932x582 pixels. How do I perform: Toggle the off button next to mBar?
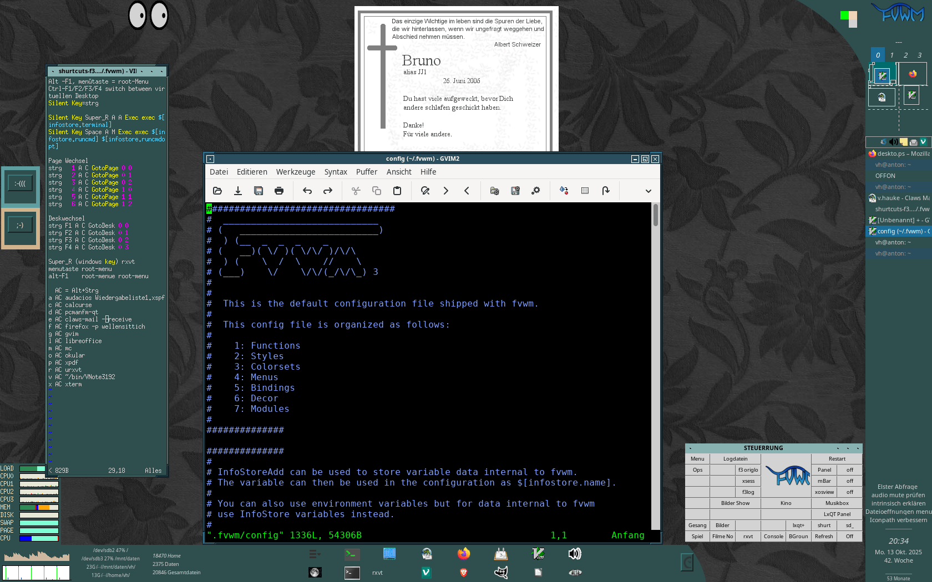pyautogui.click(x=850, y=481)
